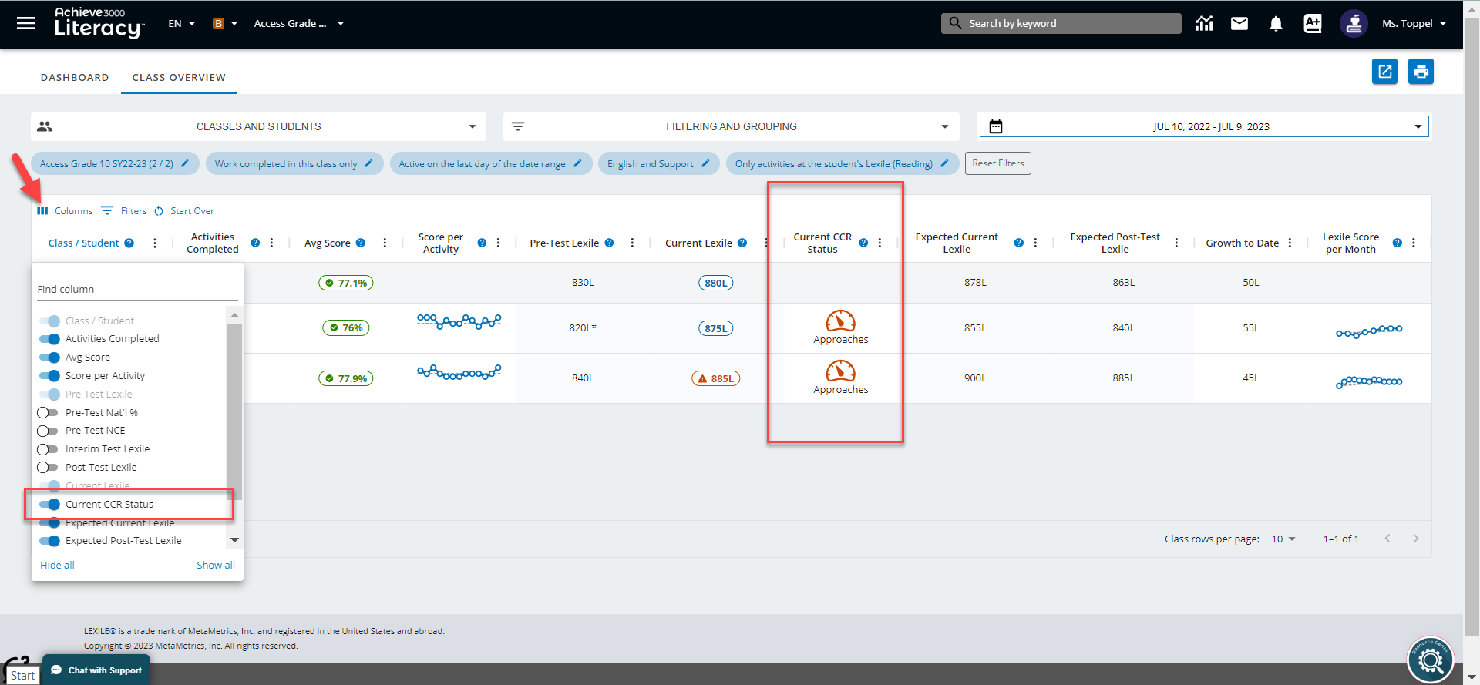Enable Pre-Test Nat'l % column

tap(48, 412)
